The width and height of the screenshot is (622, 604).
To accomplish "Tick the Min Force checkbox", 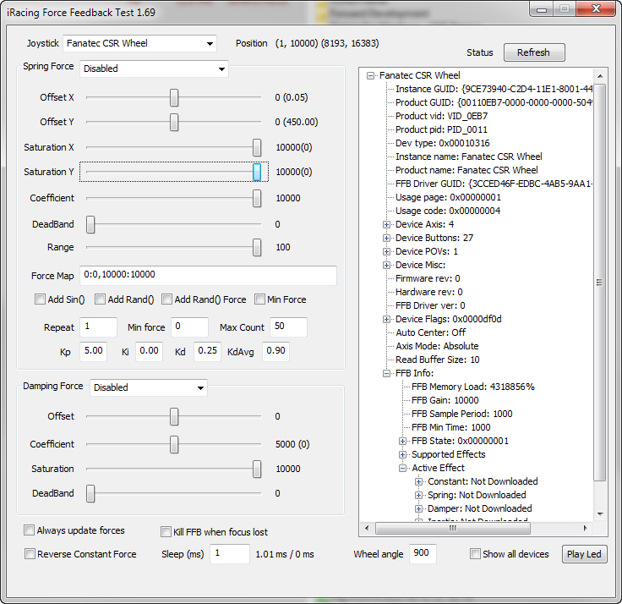I will click(260, 299).
